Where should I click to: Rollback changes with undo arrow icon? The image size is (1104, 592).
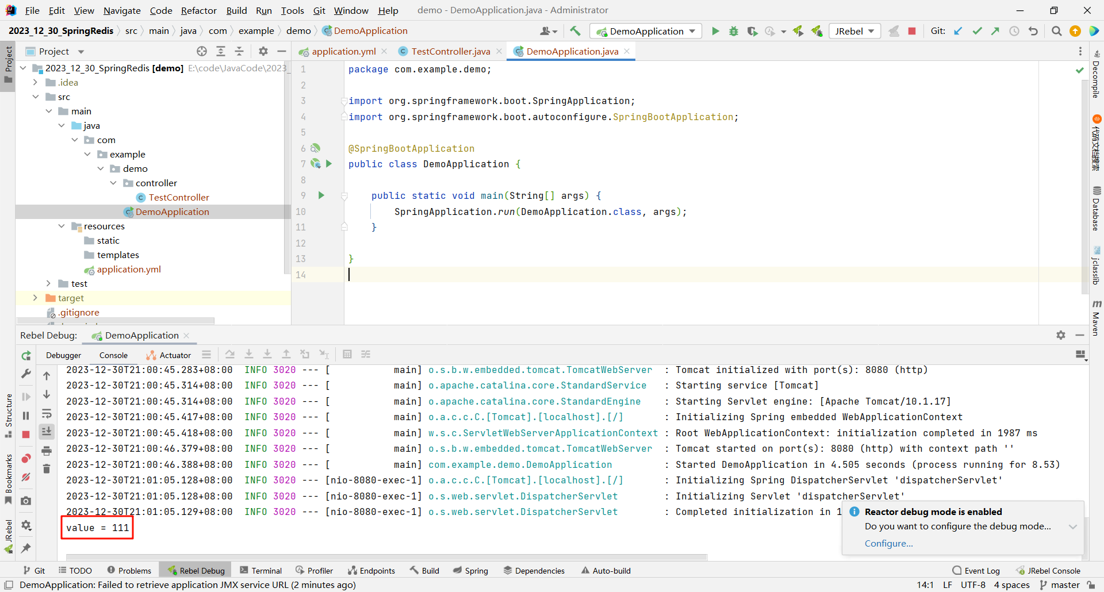pyautogui.click(x=1033, y=31)
